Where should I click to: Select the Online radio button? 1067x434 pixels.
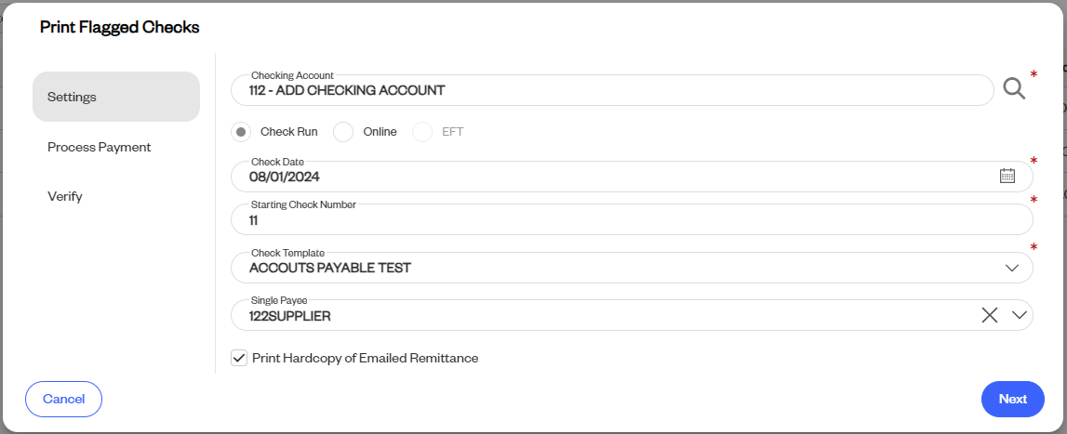coord(343,132)
